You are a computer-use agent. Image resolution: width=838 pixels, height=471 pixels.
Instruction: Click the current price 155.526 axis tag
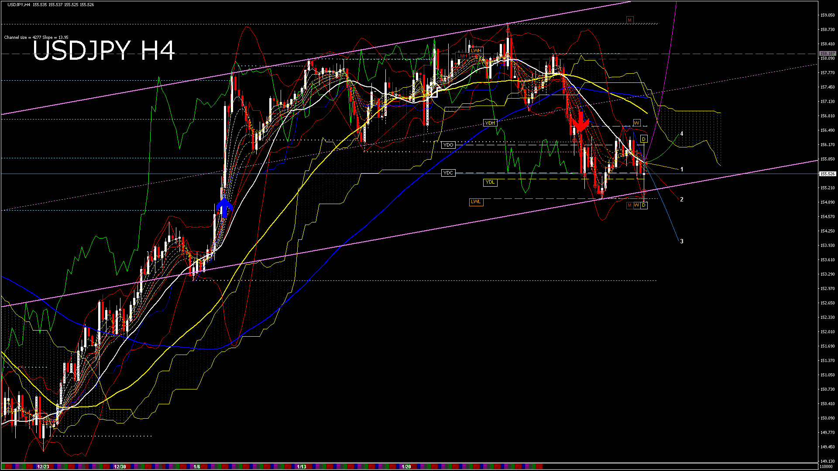pyautogui.click(x=828, y=174)
